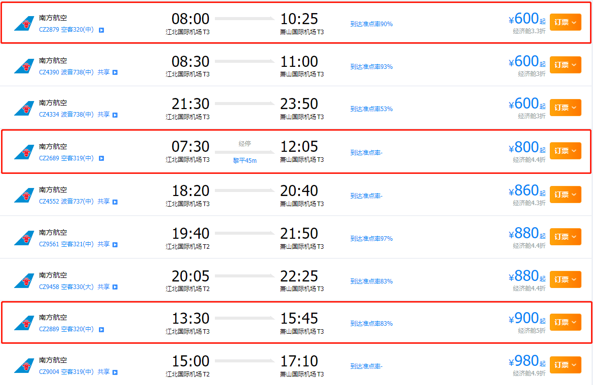Click the 黎平45m stopover link
Viewport: 593px width, 385px height.
(x=245, y=160)
